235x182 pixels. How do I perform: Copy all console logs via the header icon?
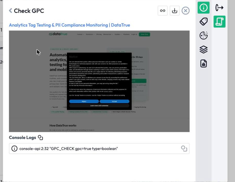(x=41, y=138)
